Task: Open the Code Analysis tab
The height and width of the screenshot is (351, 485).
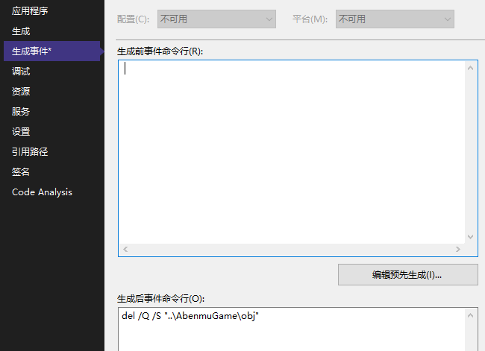Action: 42,192
